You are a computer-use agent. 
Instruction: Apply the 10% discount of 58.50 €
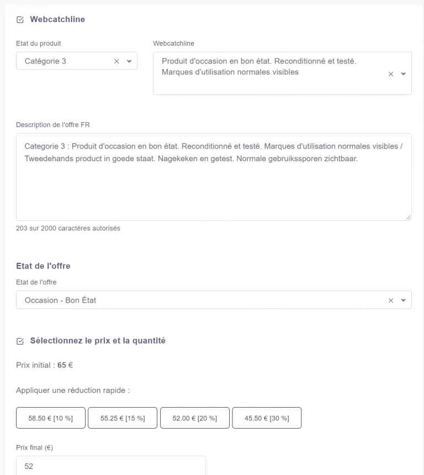click(50, 418)
